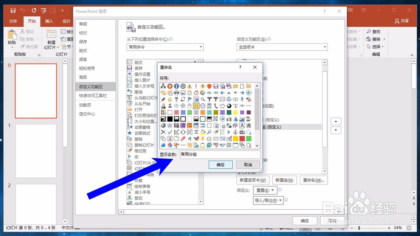Click 新建选项卡(W) button
Viewport: 420px width, 236px height.
(253, 180)
